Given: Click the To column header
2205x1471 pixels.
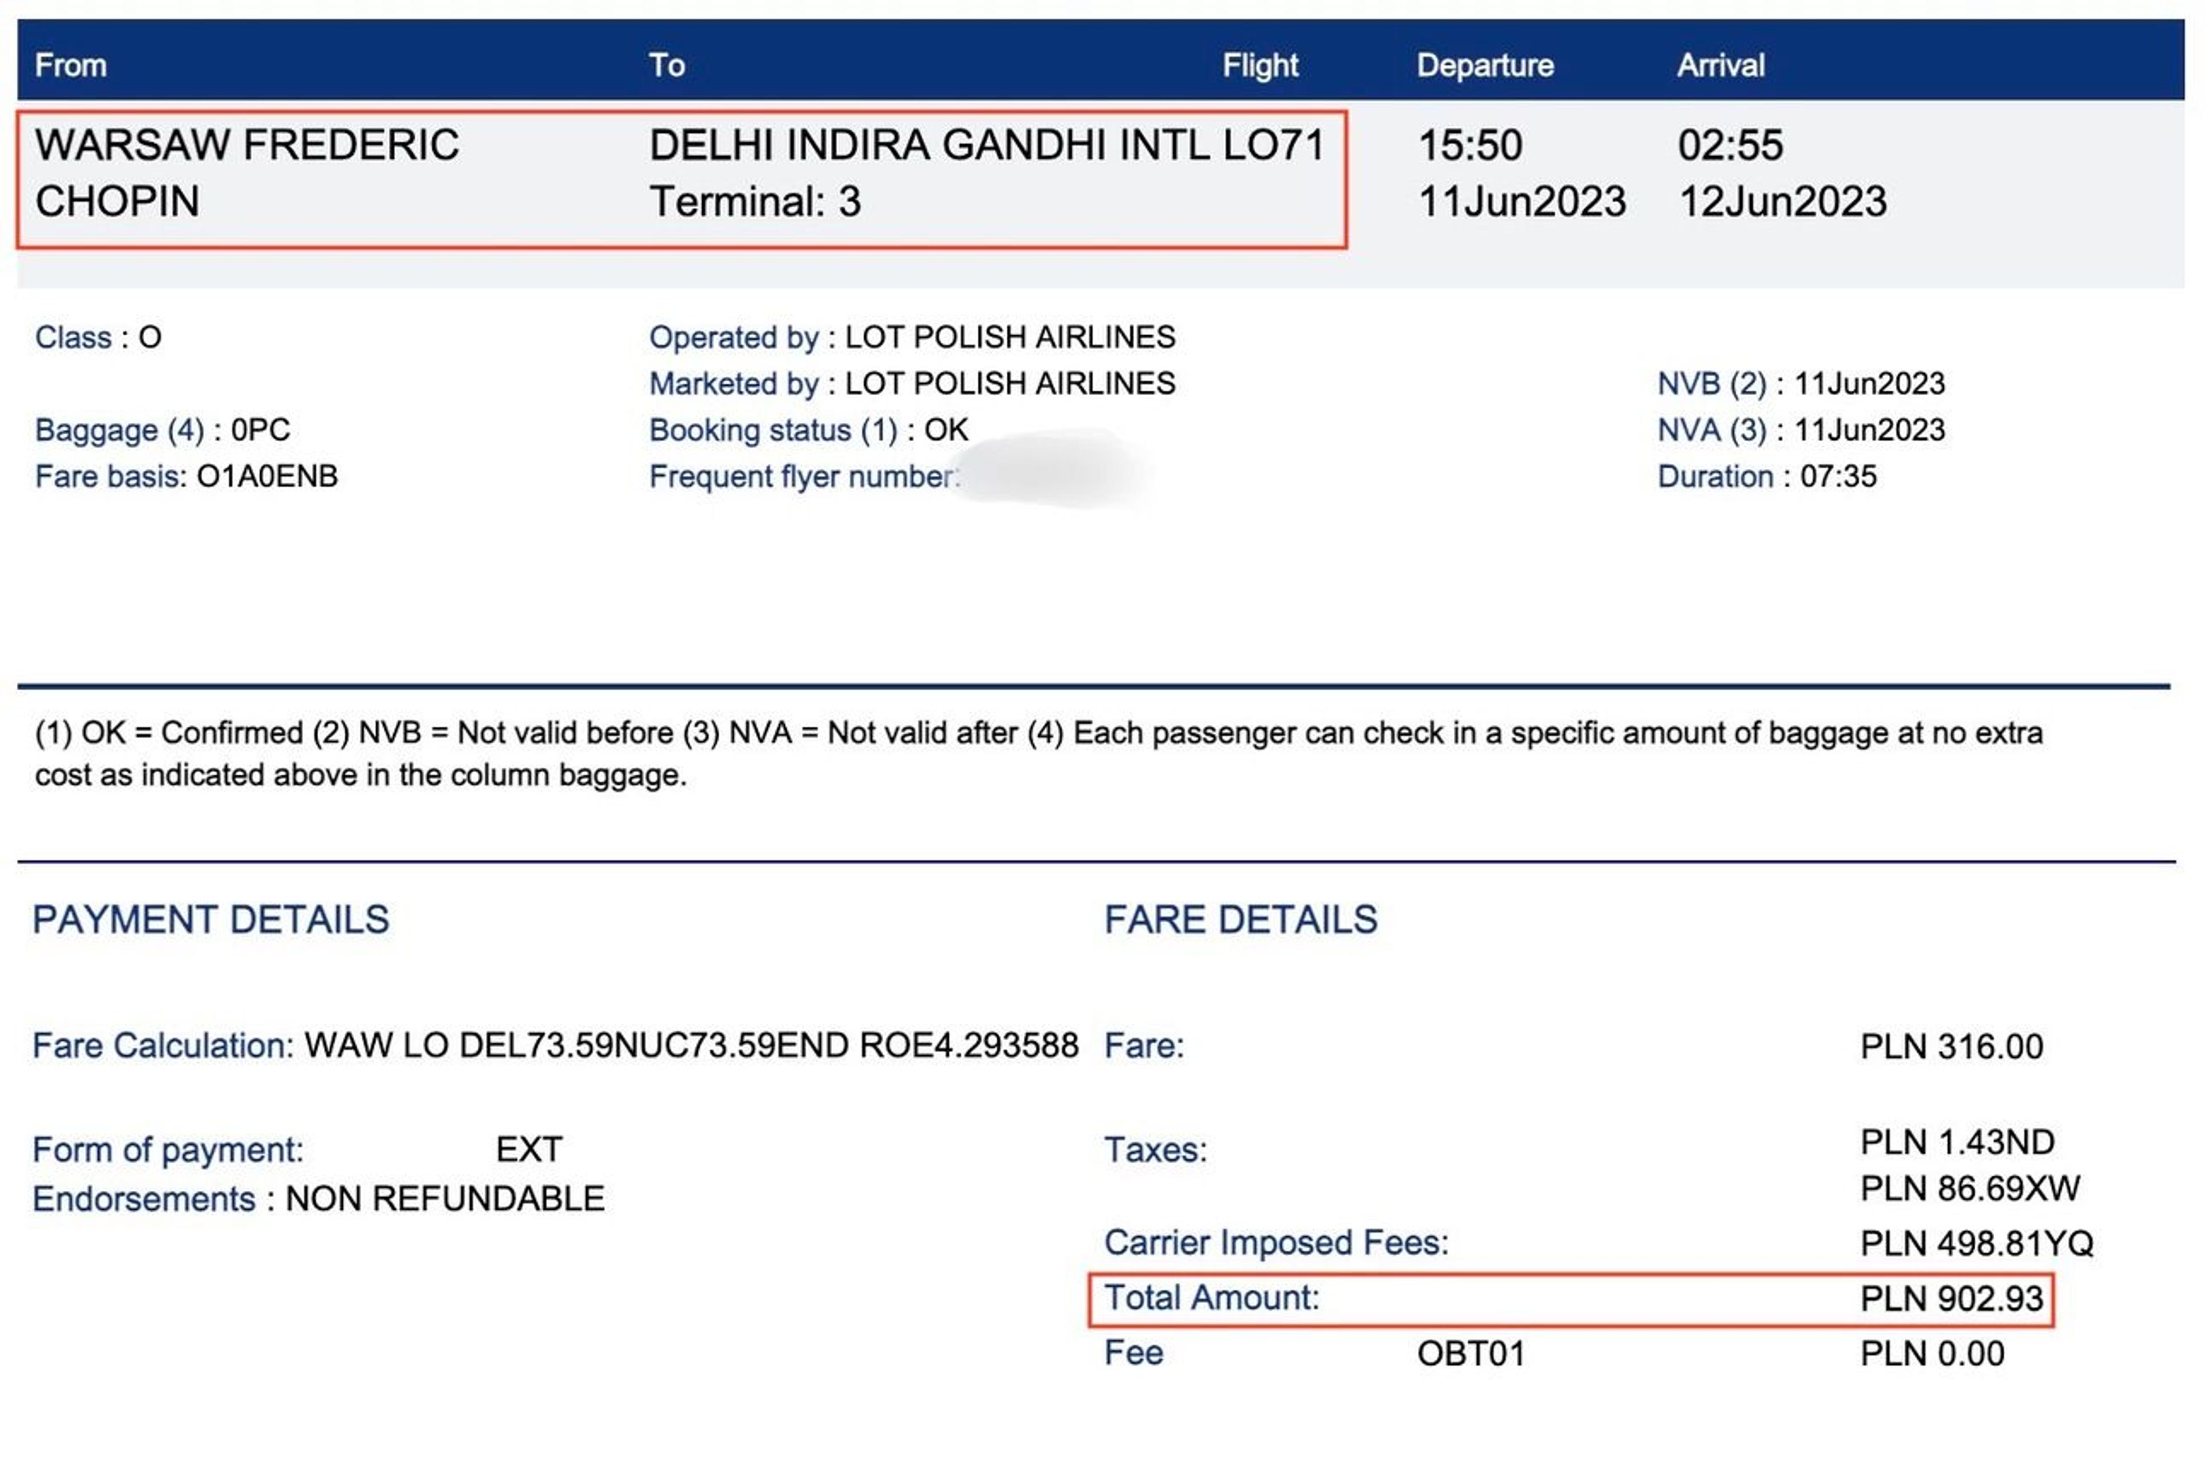Looking at the screenshot, I should click(x=666, y=65).
